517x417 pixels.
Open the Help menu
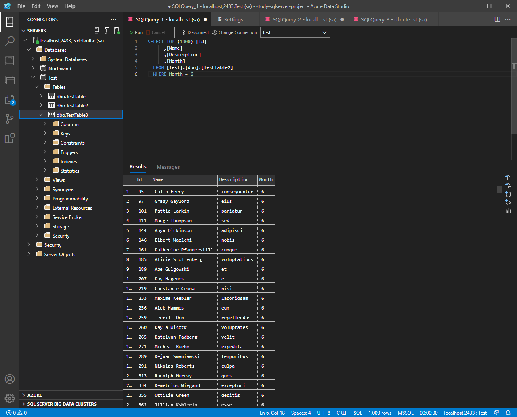coord(70,6)
